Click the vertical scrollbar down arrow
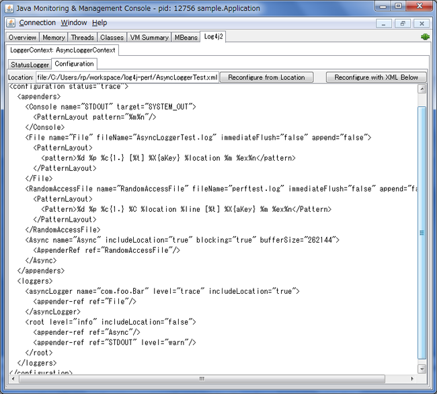 (422, 368)
